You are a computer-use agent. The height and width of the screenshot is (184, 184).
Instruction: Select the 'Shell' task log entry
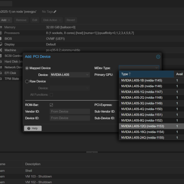[x=29, y=171]
